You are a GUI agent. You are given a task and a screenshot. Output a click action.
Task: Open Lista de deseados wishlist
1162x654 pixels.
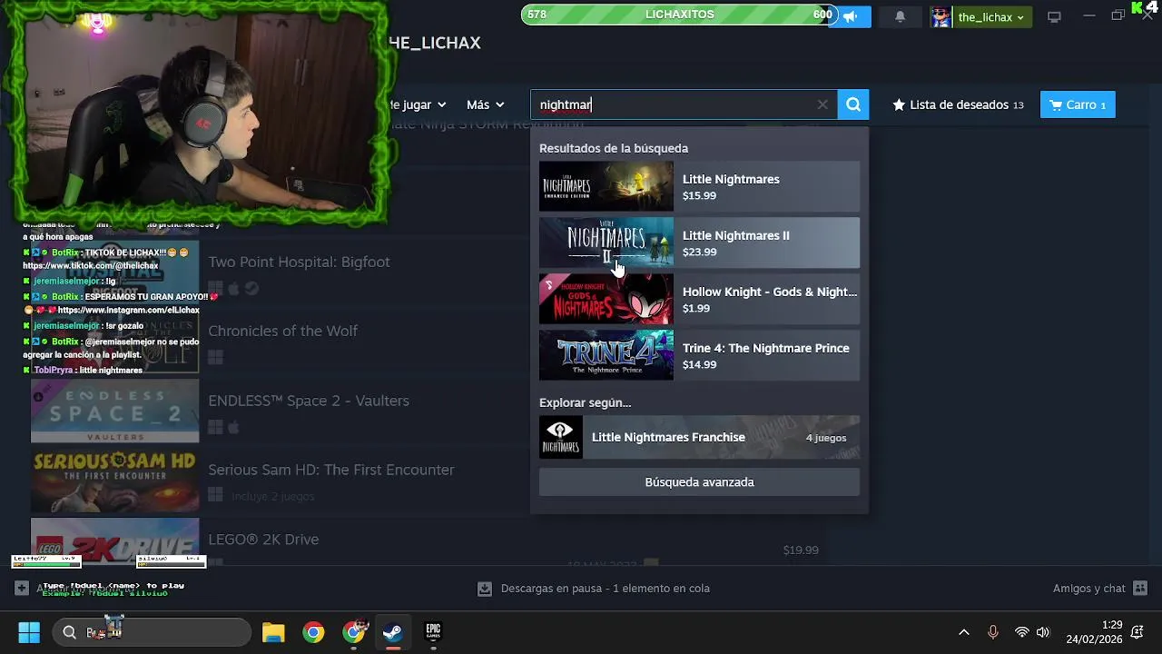959,104
